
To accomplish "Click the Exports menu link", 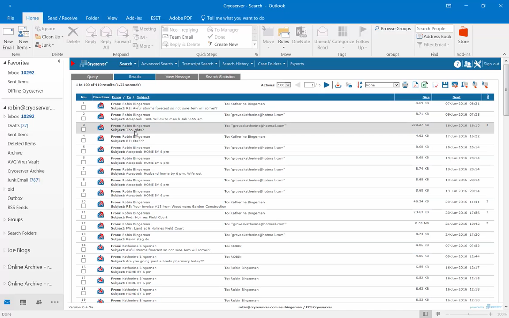I will coord(297,64).
